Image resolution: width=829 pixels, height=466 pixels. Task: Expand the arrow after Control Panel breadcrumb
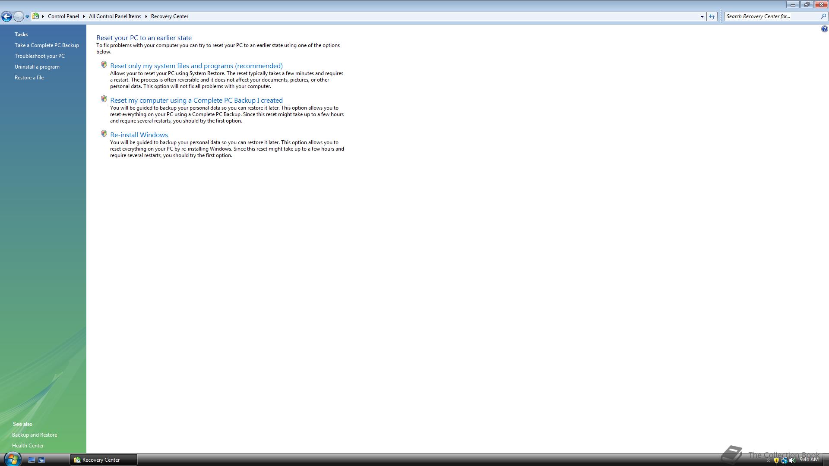[84, 16]
